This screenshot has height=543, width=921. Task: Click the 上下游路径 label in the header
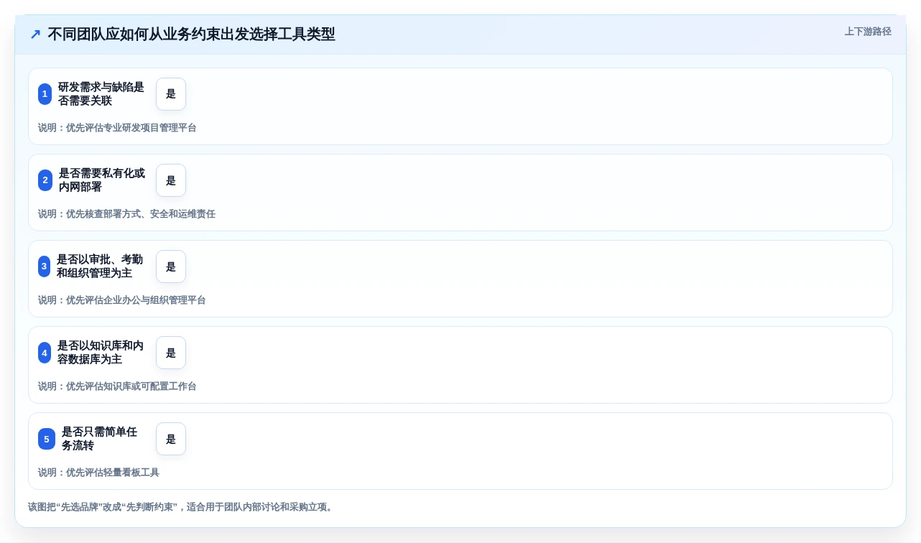pos(868,32)
